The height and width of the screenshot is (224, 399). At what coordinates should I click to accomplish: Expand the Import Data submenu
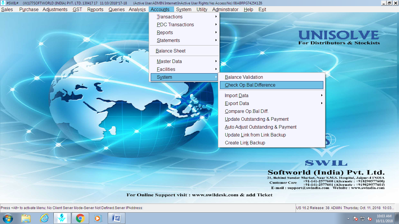tap(272, 95)
